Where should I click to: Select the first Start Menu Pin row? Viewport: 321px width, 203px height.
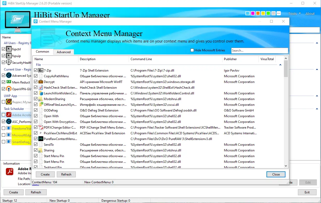[x=158, y=156]
